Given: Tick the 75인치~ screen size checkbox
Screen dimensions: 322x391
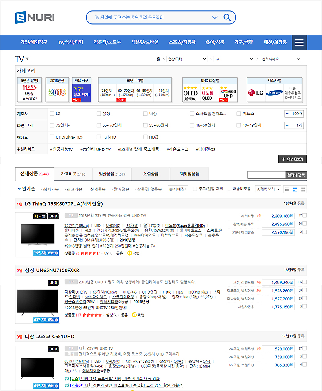Looking at the screenshot, I should [52, 125].
